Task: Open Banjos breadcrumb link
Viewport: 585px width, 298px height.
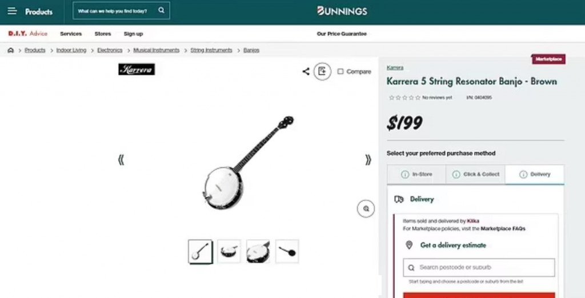Action: click(251, 50)
